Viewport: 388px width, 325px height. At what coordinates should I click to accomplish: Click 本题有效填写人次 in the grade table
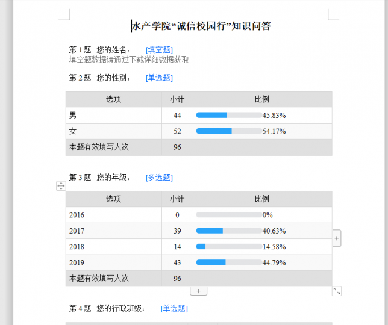(99, 279)
